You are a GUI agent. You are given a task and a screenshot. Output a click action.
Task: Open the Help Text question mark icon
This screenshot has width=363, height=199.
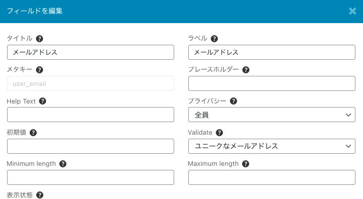pos(42,101)
